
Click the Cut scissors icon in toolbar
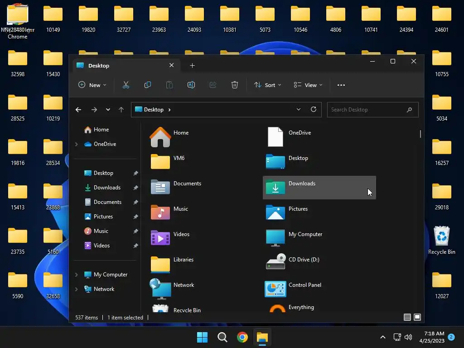pos(126,85)
